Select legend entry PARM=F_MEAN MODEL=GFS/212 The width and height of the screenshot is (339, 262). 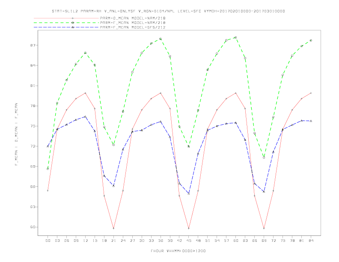tap(133, 27)
